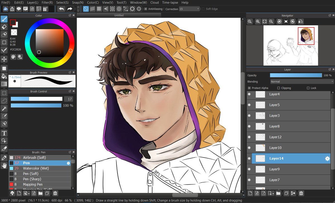Toggle the AntiAliasing checkbox

146,9
